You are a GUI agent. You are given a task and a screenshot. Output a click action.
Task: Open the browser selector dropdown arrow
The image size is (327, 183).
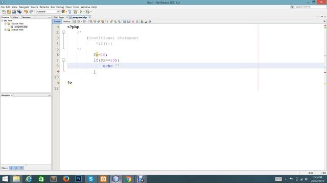[66, 12]
